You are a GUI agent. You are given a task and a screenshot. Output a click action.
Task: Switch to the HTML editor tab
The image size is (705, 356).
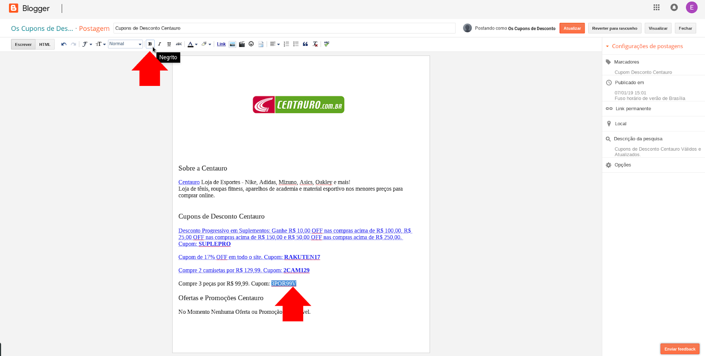[45, 44]
